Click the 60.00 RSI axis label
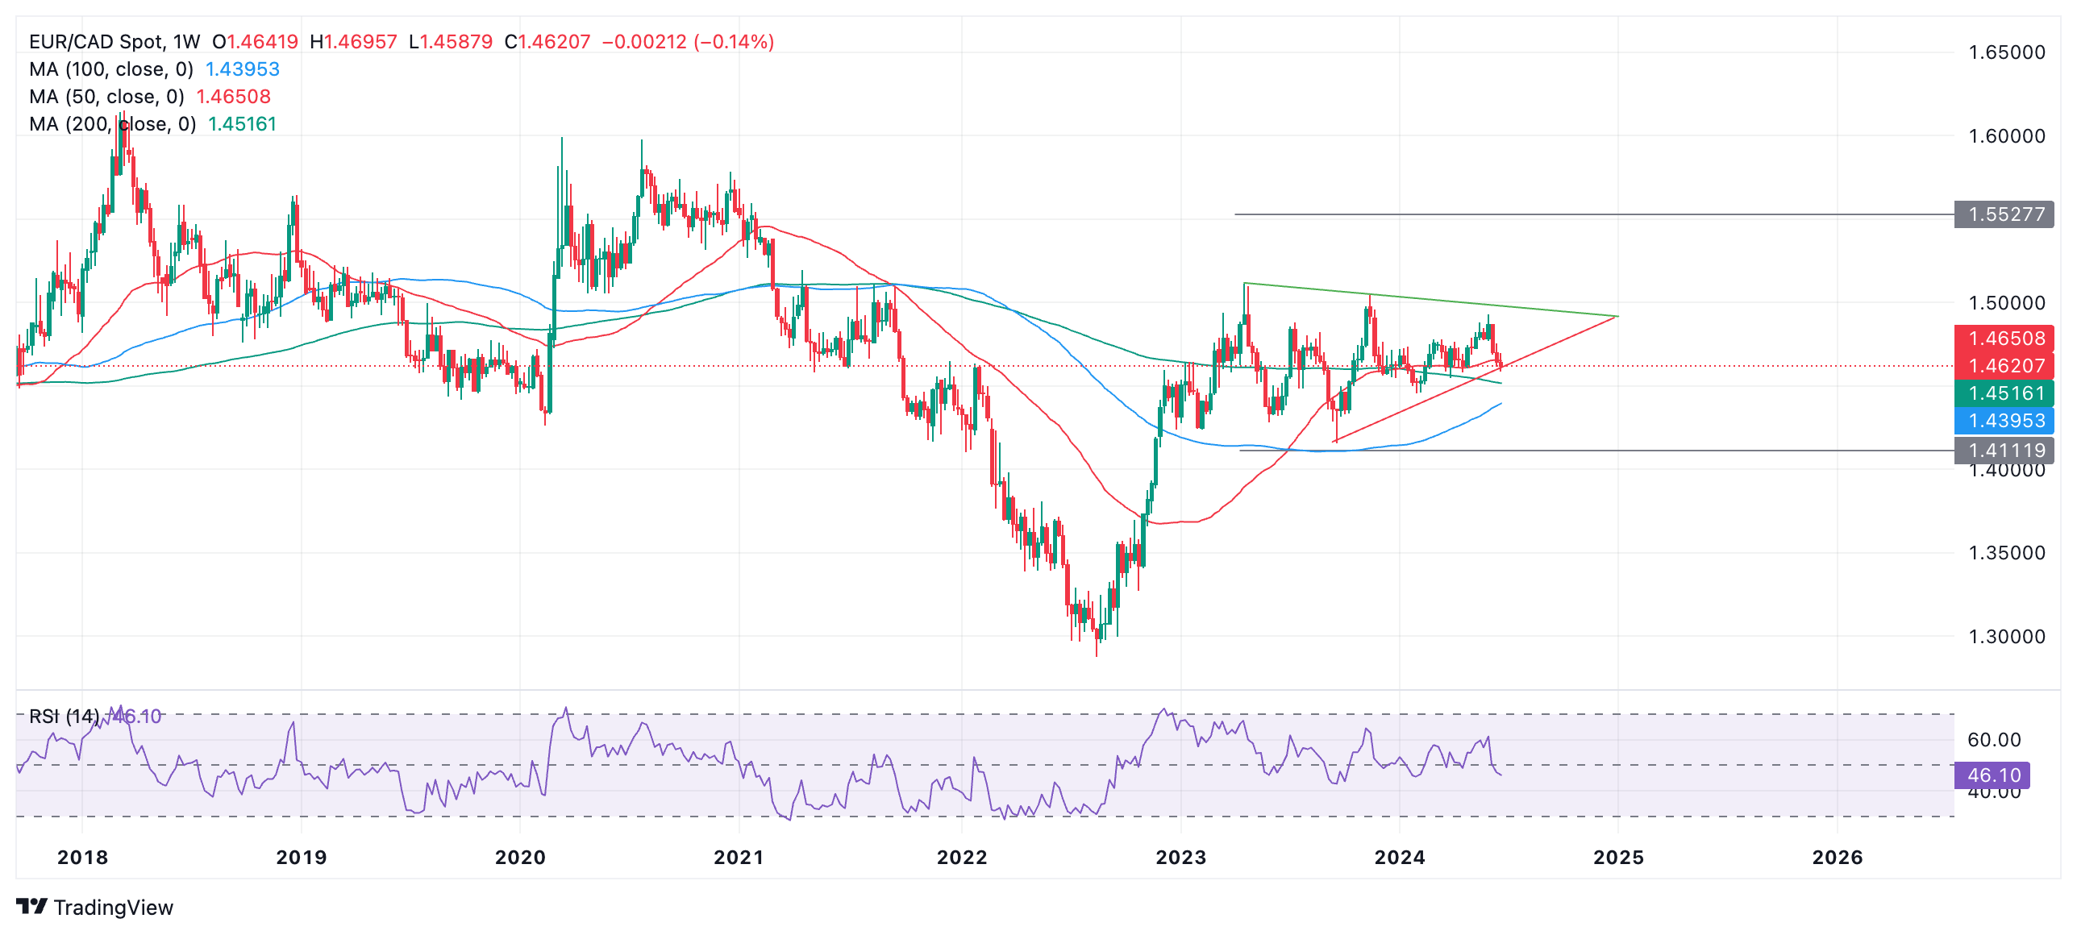Viewport: 2077px width, 935px height. pyautogui.click(x=1993, y=740)
